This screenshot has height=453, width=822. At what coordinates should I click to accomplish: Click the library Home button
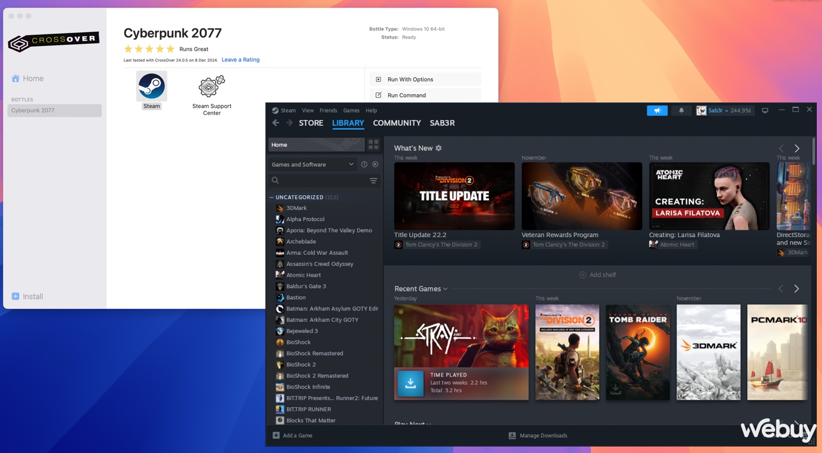click(x=316, y=145)
